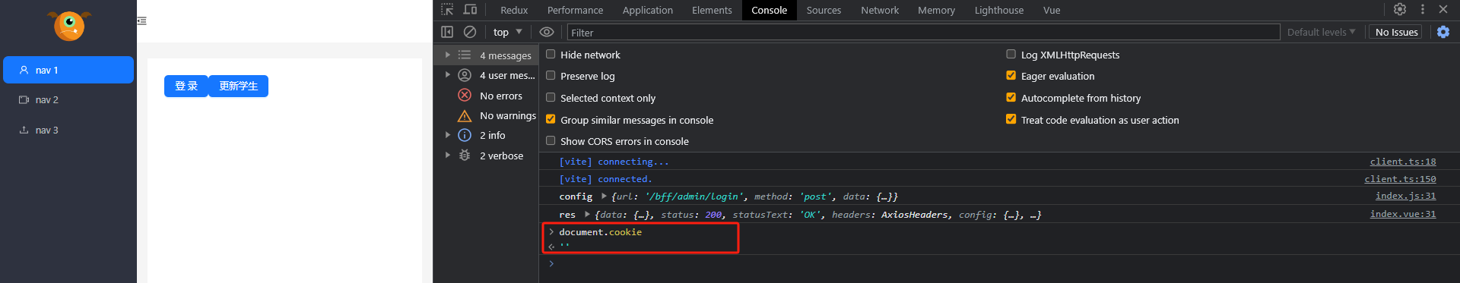Select the Console tab

pyautogui.click(x=769, y=10)
